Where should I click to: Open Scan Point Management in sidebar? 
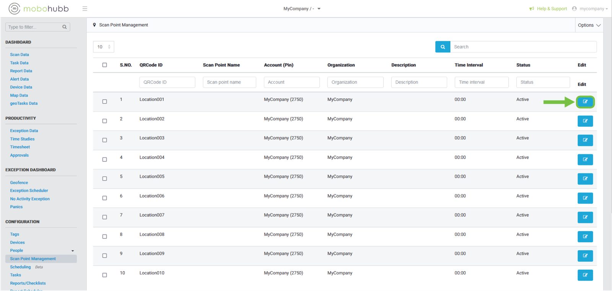click(x=33, y=259)
